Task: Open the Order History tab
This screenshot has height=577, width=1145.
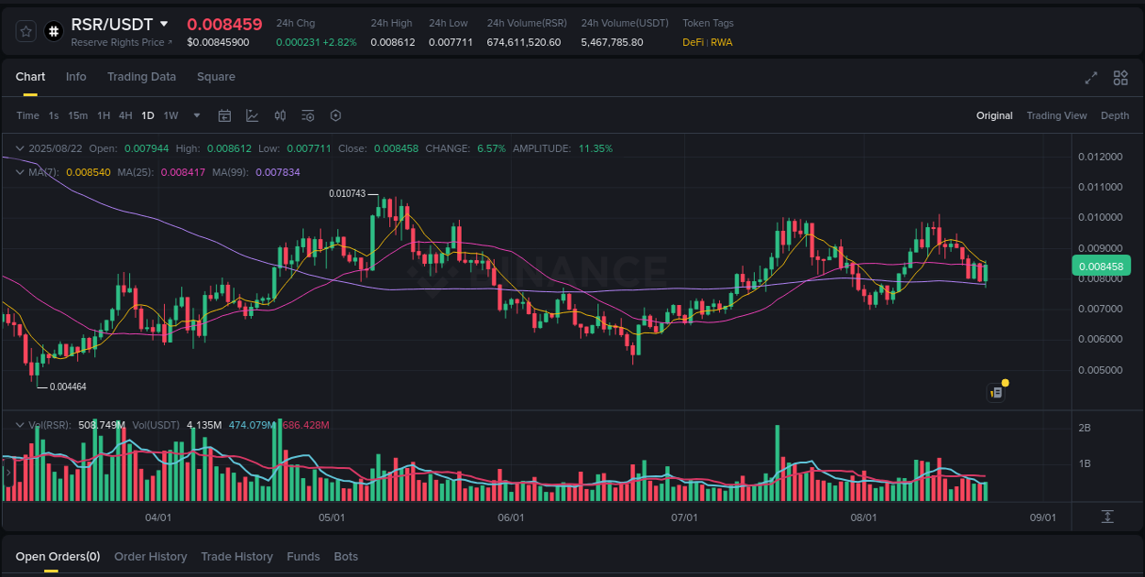Action: tap(150, 556)
